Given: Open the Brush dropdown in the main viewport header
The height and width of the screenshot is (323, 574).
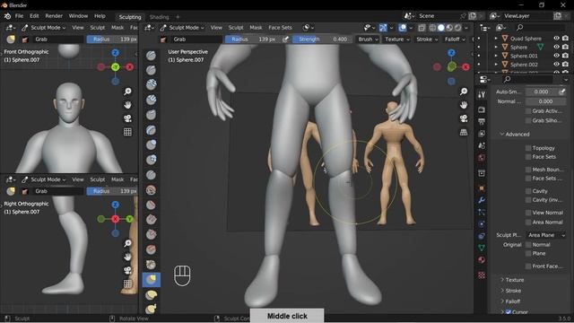Looking at the screenshot, I should [x=368, y=39].
